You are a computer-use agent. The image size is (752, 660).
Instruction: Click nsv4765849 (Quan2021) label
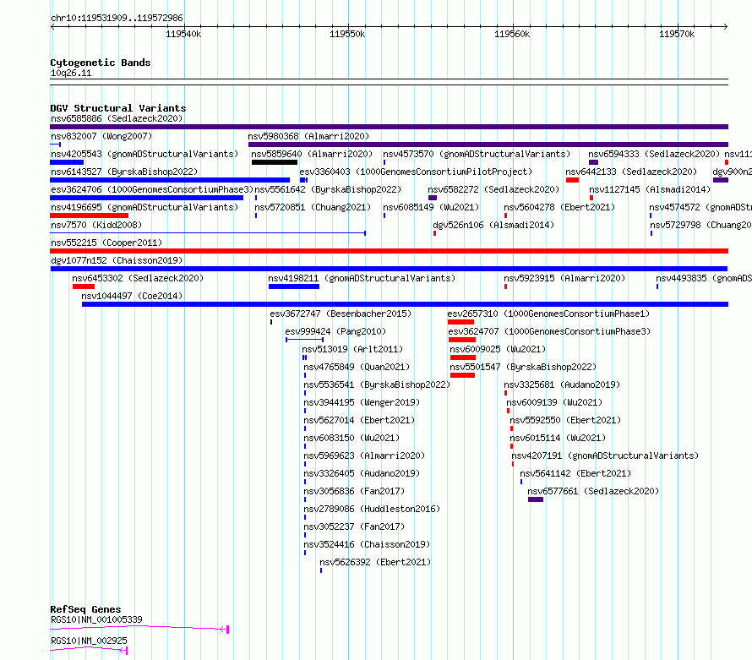pyautogui.click(x=357, y=367)
